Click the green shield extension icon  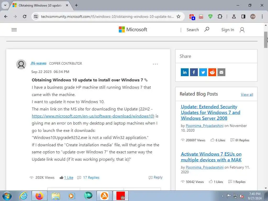pos(210,16)
